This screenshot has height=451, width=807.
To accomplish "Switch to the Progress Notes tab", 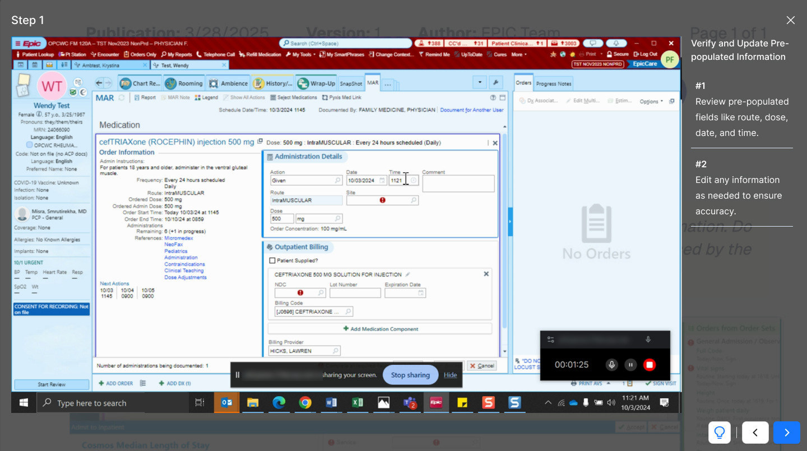I will (x=553, y=83).
